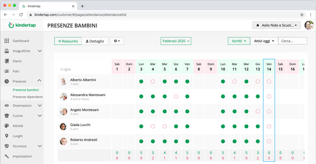Click the Foto picture icon

coord(7,71)
